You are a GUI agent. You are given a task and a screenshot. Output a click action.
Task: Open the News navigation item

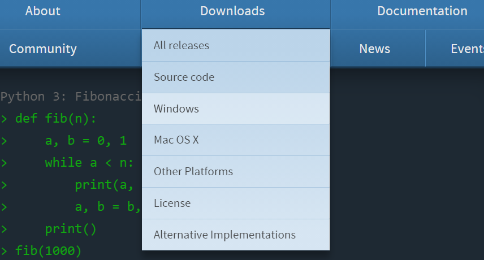(x=374, y=49)
